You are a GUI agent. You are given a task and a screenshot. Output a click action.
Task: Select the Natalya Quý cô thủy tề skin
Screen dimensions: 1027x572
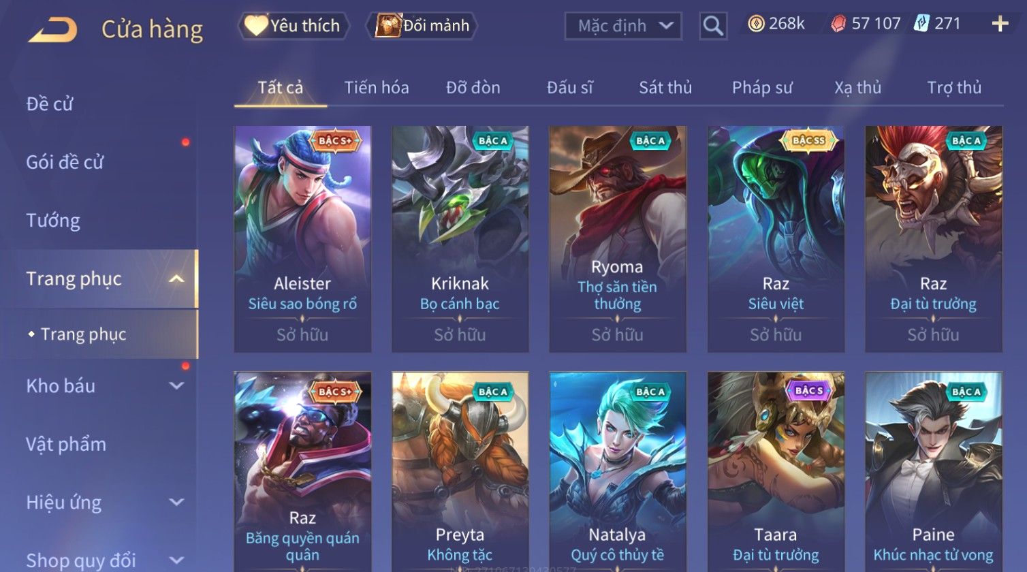click(x=617, y=471)
